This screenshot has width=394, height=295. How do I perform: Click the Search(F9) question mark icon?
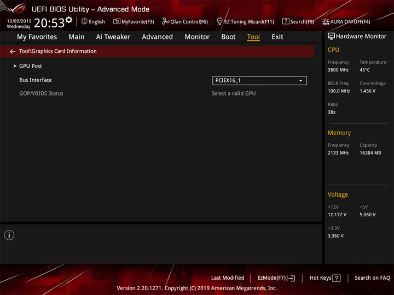tap(286, 21)
